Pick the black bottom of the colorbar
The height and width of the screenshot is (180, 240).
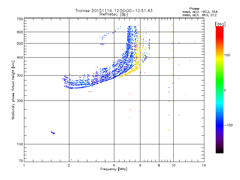point(220,151)
